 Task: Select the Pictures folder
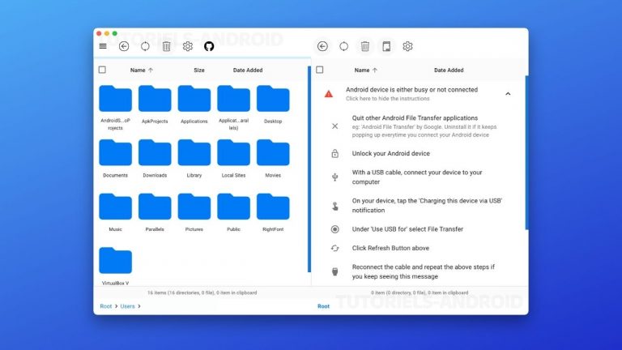[x=194, y=212]
